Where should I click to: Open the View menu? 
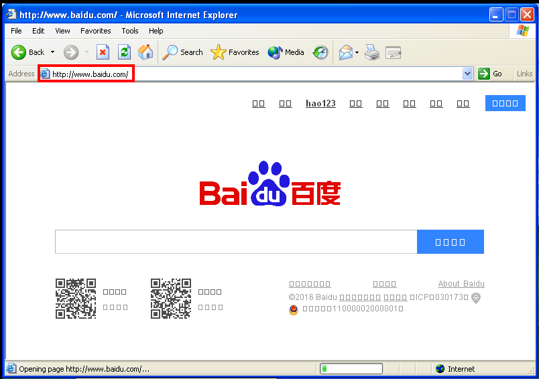62,31
